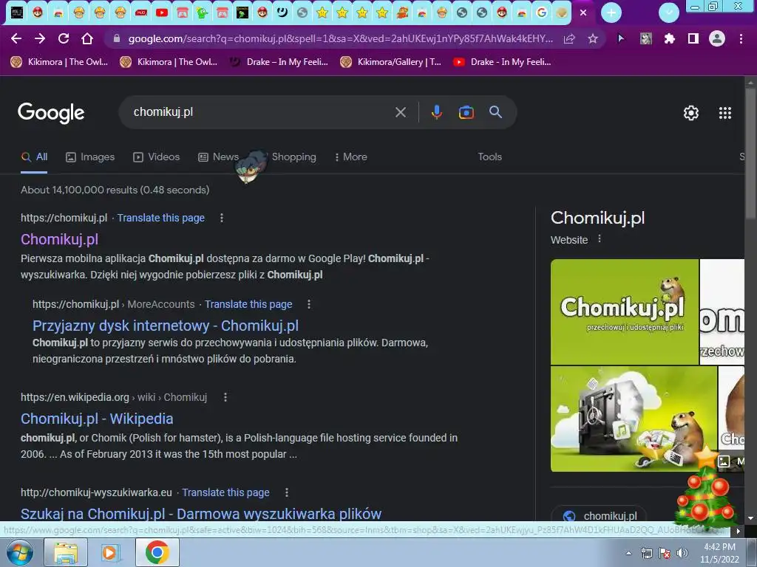Open the Google apps grid
This screenshot has height=567, width=757.
(x=725, y=113)
